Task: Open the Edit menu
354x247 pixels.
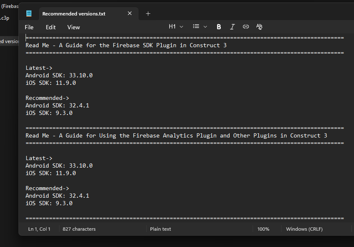Action: [51, 27]
